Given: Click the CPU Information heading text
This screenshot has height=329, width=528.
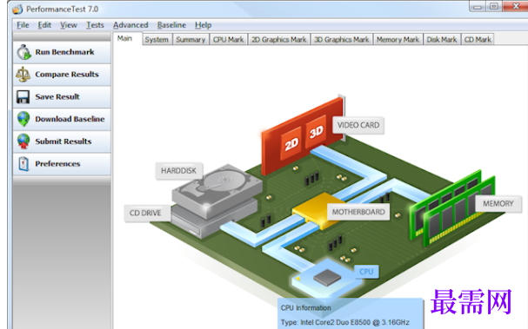Looking at the screenshot, I should pos(306,308).
